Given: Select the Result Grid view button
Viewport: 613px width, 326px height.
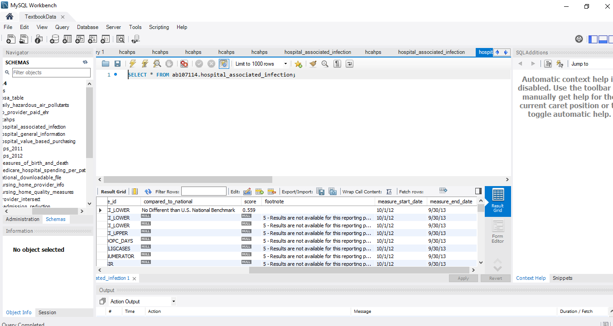Looking at the screenshot, I should (497, 201).
